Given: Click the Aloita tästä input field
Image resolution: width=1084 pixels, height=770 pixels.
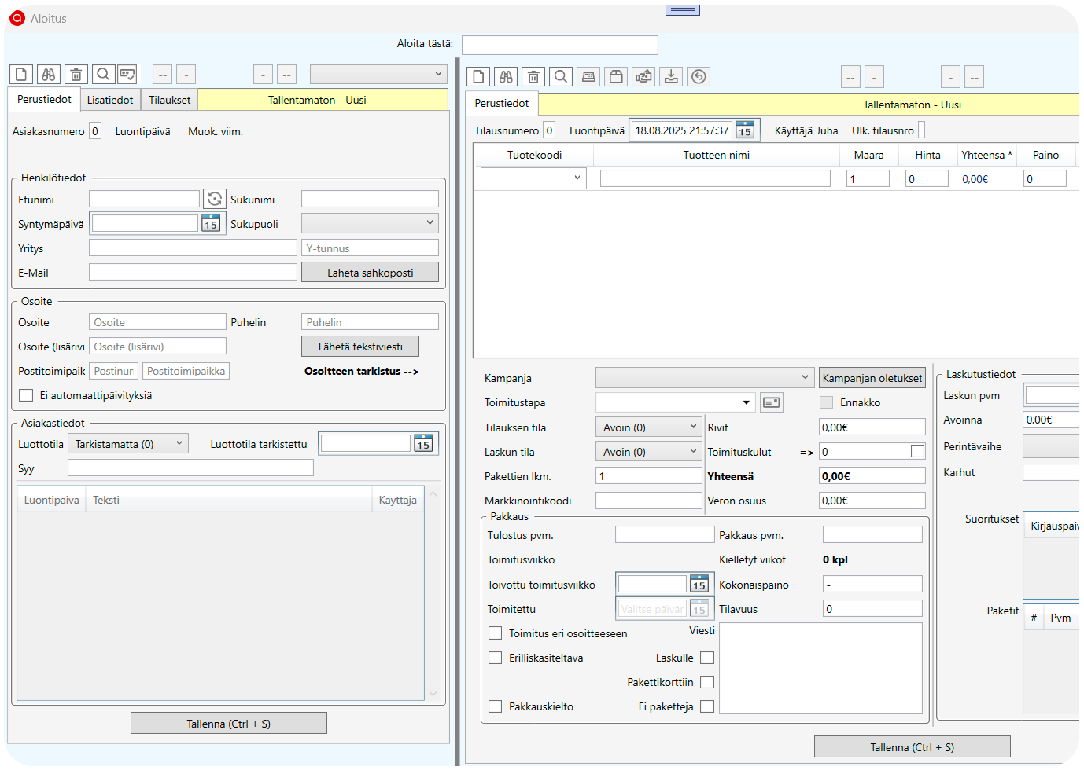Looking at the screenshot, I should (x=559, y=45).
